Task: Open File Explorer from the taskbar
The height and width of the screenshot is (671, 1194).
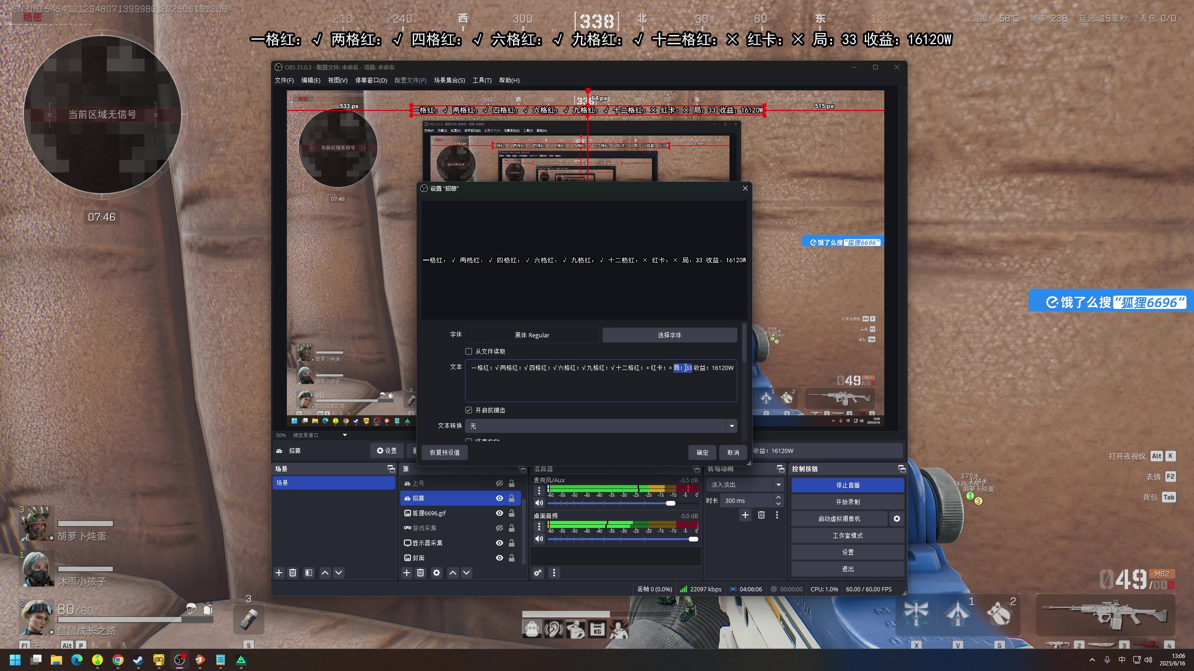Action: coord(56,660)
